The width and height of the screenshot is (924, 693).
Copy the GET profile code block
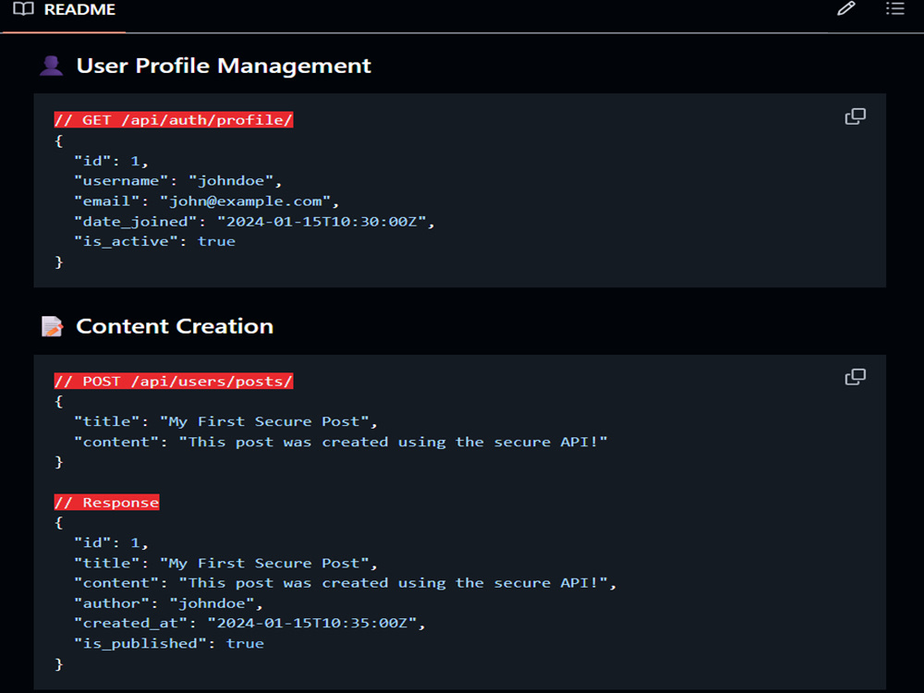pos(855,116)
